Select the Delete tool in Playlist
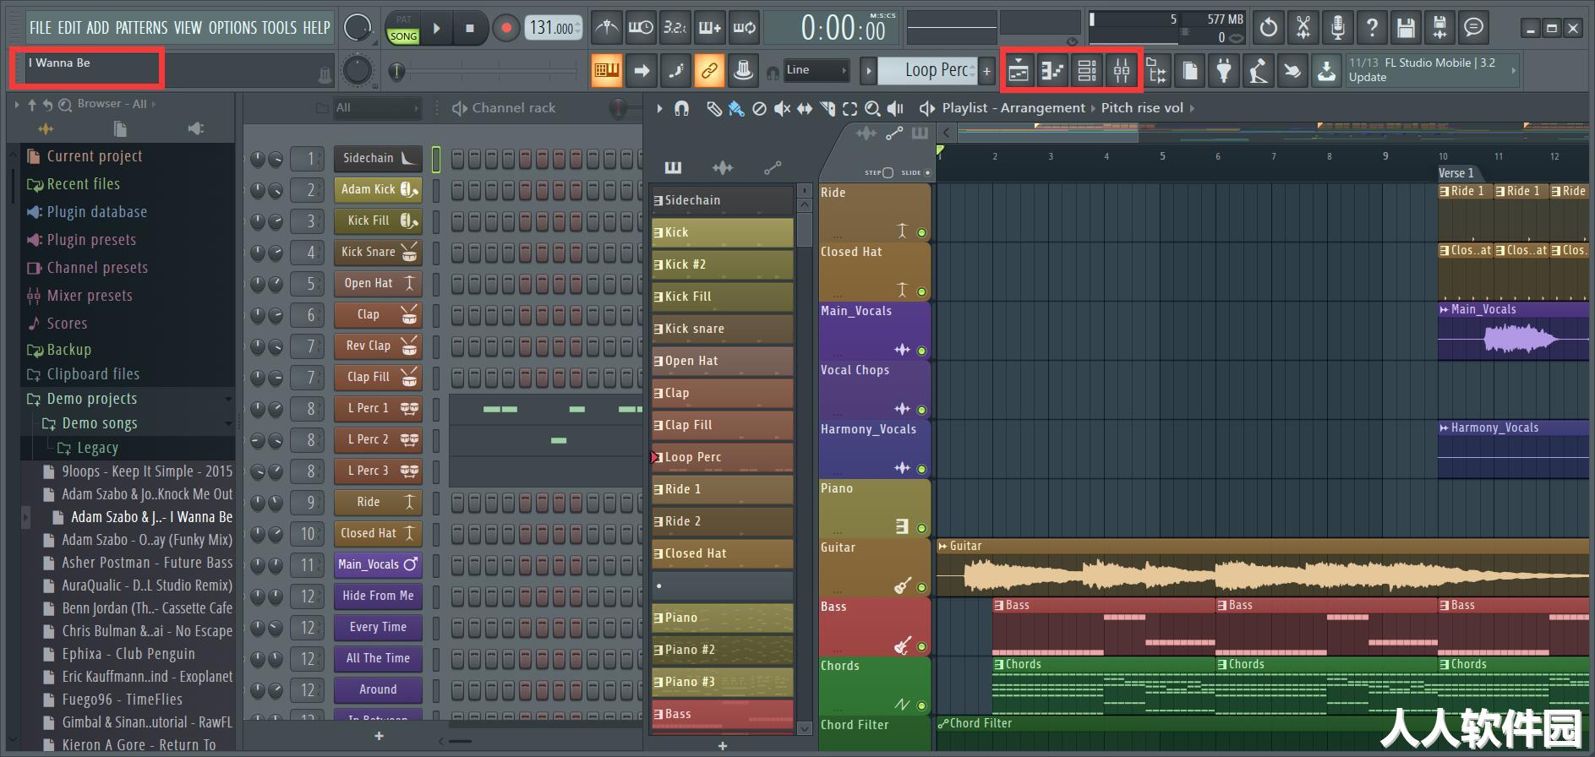The image size is (1595, 757). click(x=759, y=108)
